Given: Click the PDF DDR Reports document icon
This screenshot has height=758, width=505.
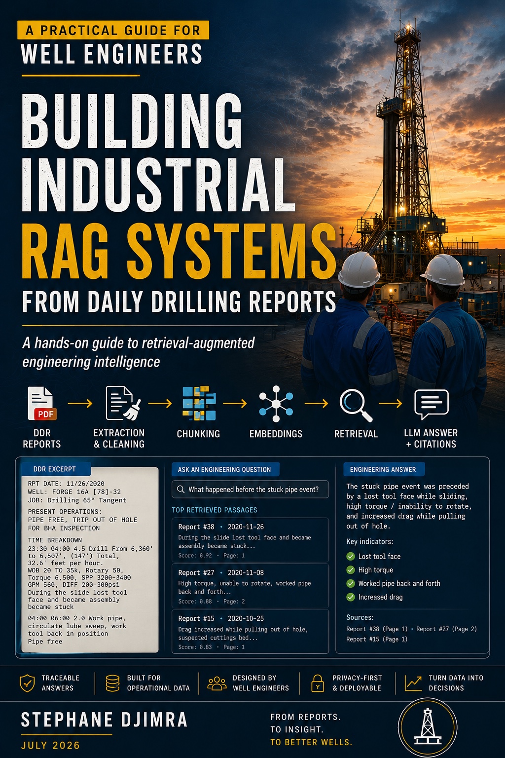Looking at the screenshot, I should coord(41,404).
